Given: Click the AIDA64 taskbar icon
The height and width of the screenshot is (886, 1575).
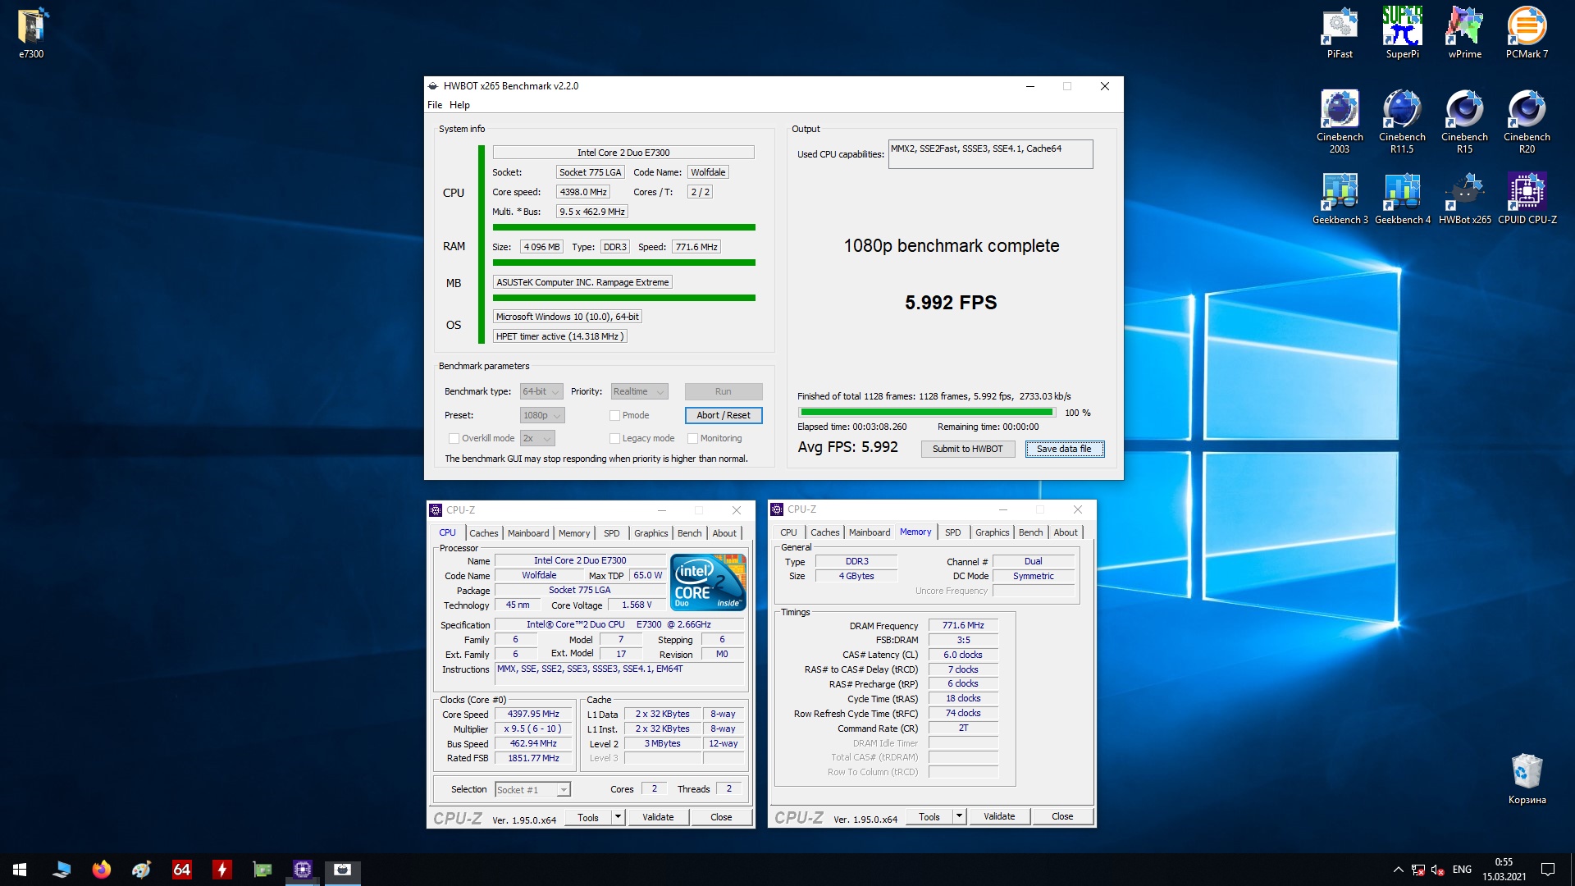Looking at the screenshot, I should click(182, 870).
